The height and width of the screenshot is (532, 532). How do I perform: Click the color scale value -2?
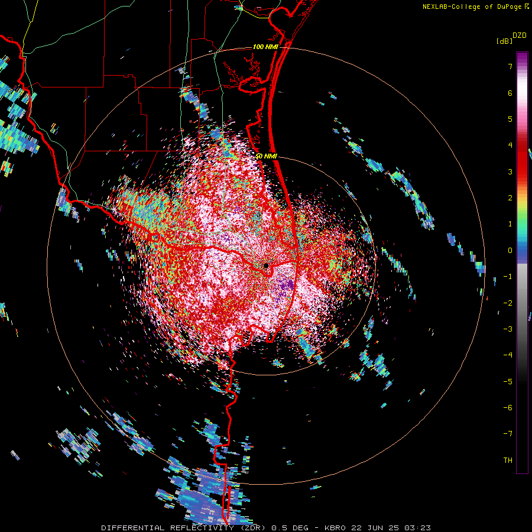click(x=508, y=303)
